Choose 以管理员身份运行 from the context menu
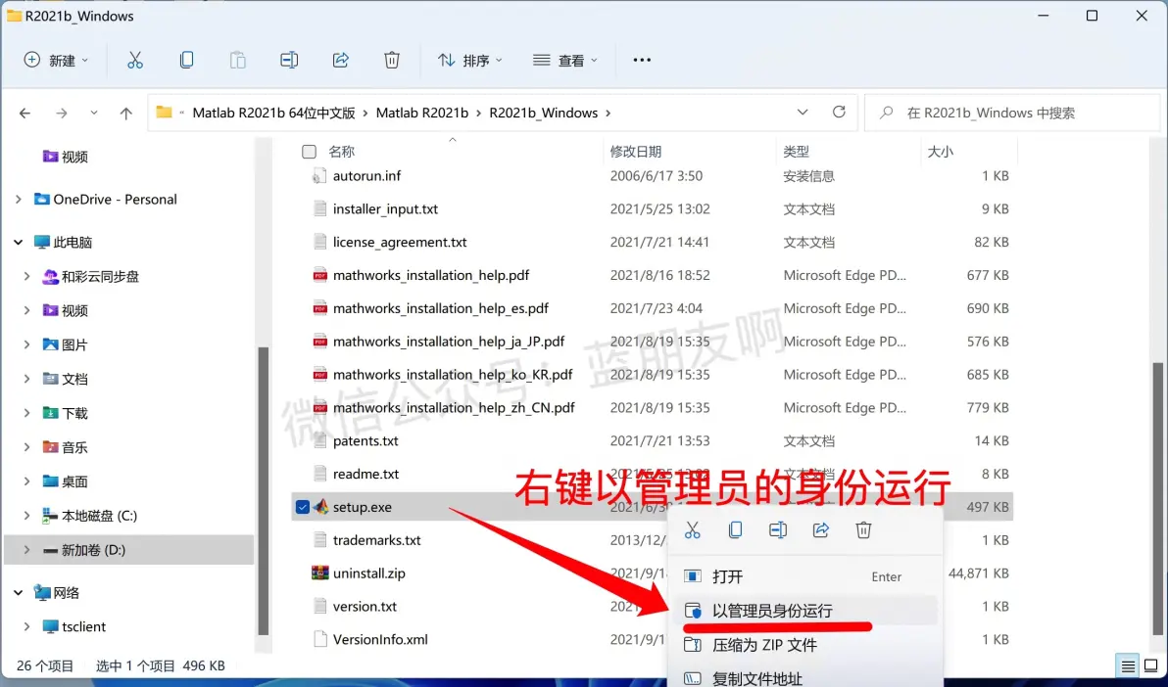This screenshot has width=1168, height=687. coord(805,611)
